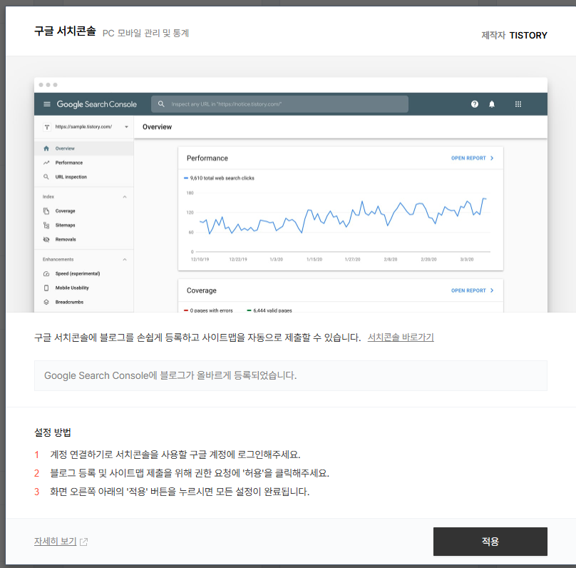
Task: Open the Google apps grid icon
Action: pos(518,104)
